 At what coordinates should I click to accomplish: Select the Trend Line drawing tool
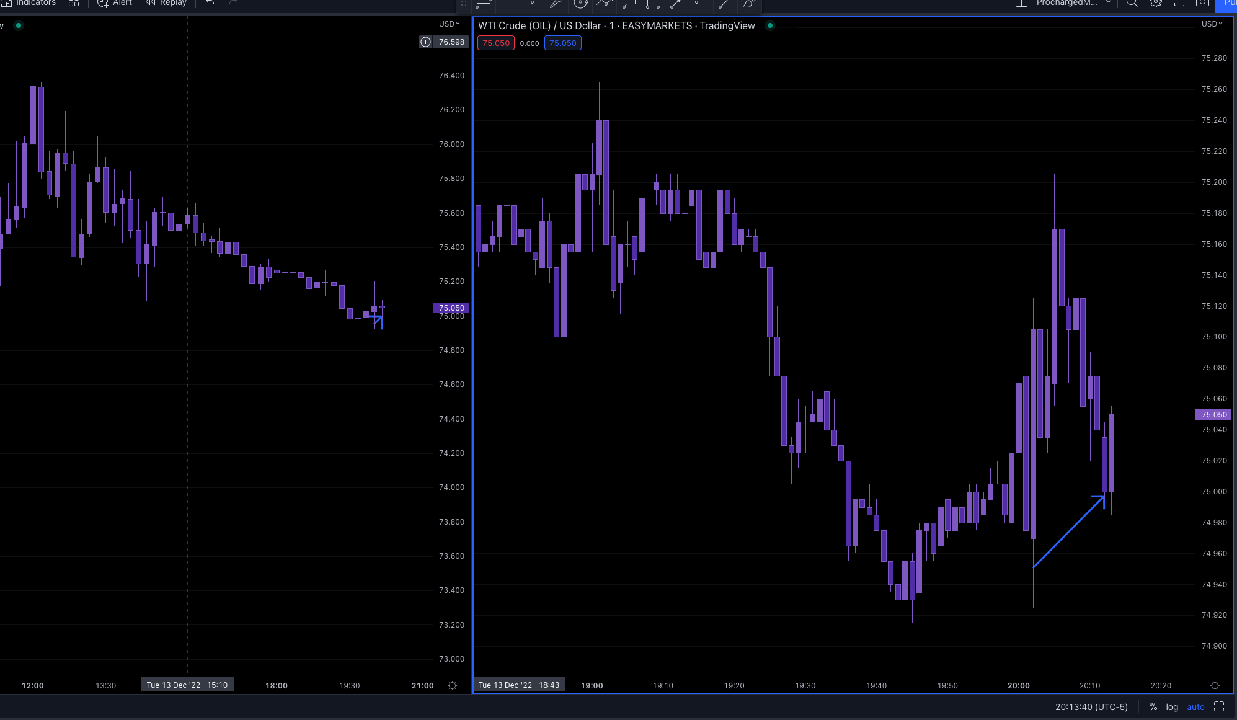pyautogui.click(x=723, y=5)
